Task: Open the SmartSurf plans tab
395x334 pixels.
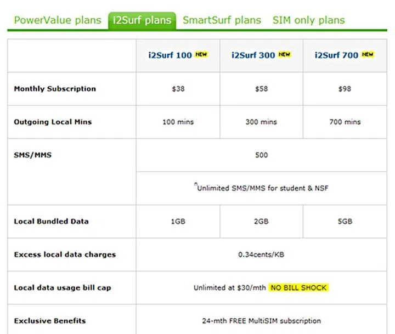Action: 222,21
